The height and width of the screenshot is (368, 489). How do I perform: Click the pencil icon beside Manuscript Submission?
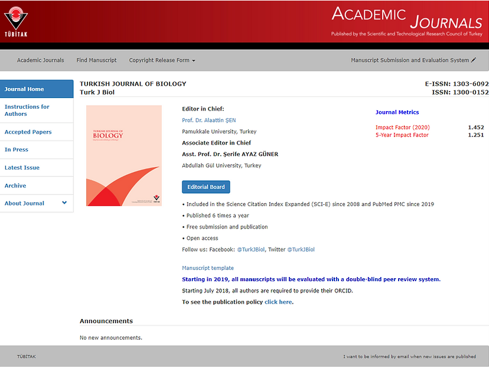(x=474, y=60)
